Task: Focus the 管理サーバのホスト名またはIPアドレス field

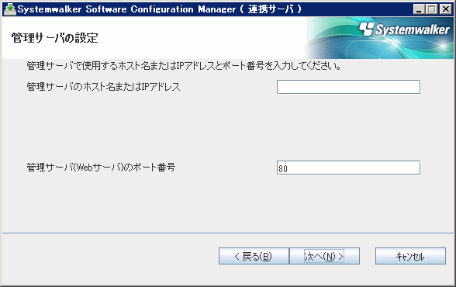Action: pos(348,87)
